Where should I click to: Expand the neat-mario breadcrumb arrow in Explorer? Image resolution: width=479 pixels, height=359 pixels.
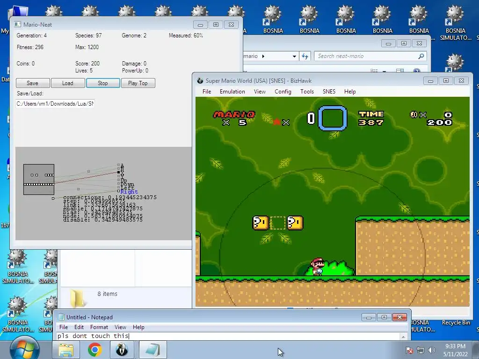point(263,56)
